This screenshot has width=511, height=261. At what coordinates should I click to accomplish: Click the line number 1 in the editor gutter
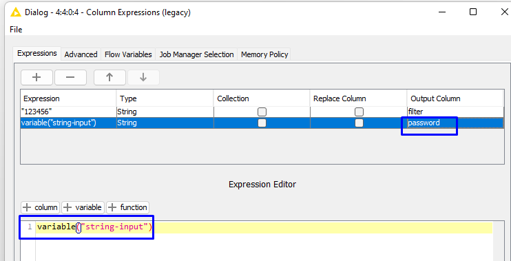[x=30, y=227]
